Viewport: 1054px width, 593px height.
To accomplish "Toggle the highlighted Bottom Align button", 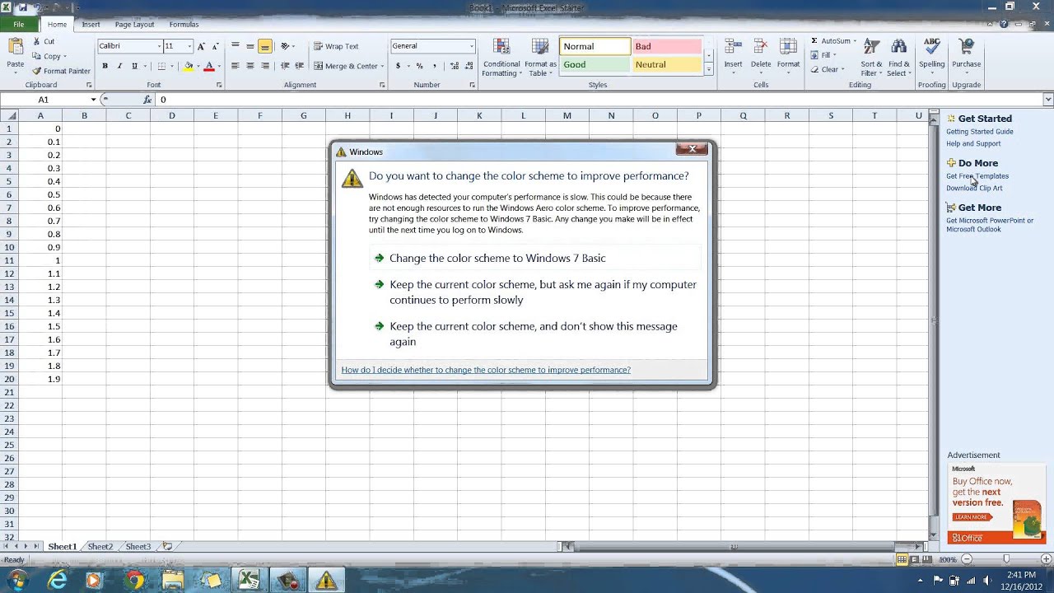I will [x=265, y=46].
